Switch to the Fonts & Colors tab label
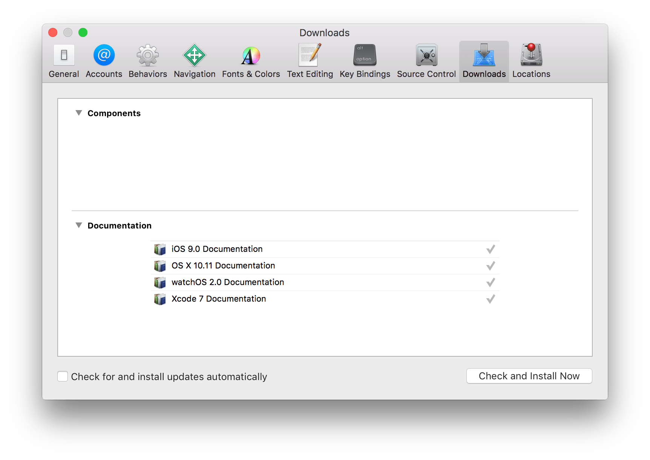Screen dimensions: 650x460 coord(251,74)
